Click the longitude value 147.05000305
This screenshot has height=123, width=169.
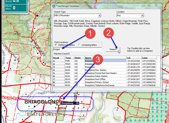149,64
